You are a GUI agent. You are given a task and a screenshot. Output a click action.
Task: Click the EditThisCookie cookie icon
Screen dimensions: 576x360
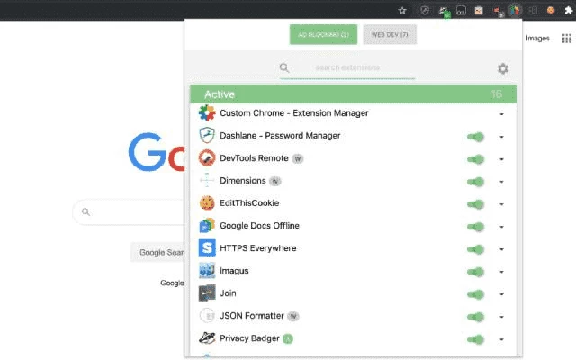[x=207, y=203]
